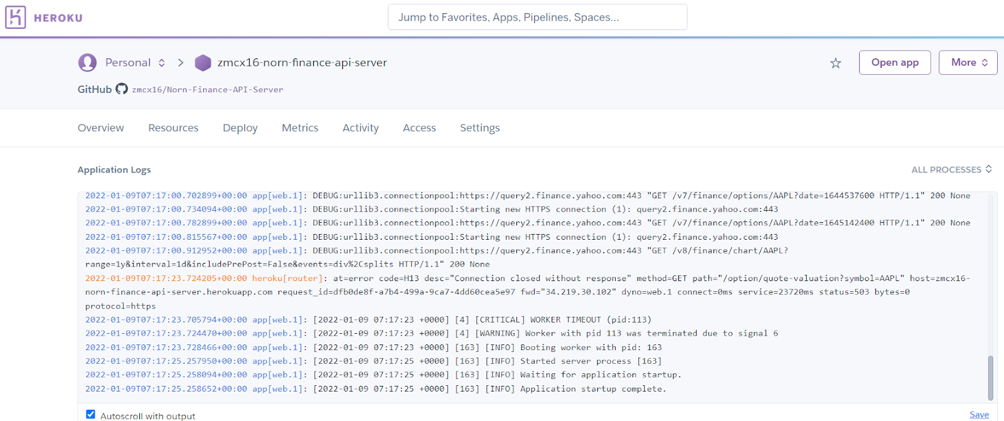Viewport: 1004px width, 421px height.
Task: Open zmcx16/Norn-Finance-API-Server GitHub repo link
Action: 208,90
